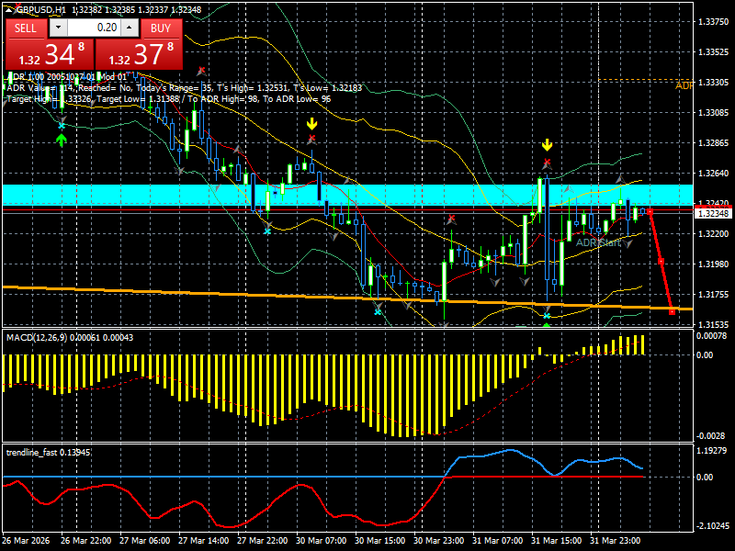Click the lot size increase arrow
Viewport: 735px width, 551px height.
coord(128,28)
